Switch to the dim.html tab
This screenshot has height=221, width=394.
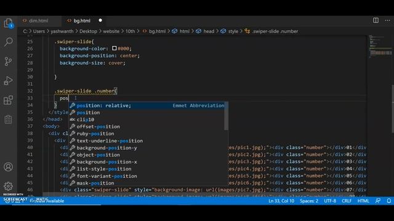[x=38, y=21]
